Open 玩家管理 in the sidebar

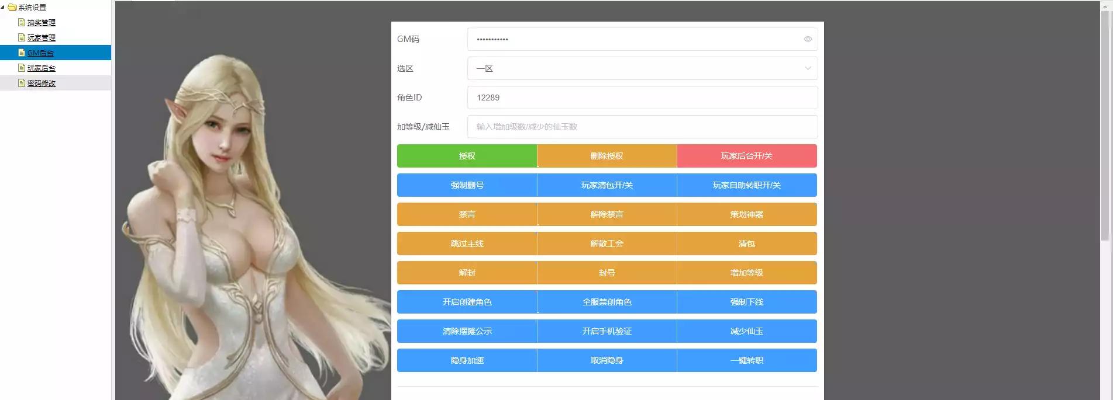tap(42, 38)
